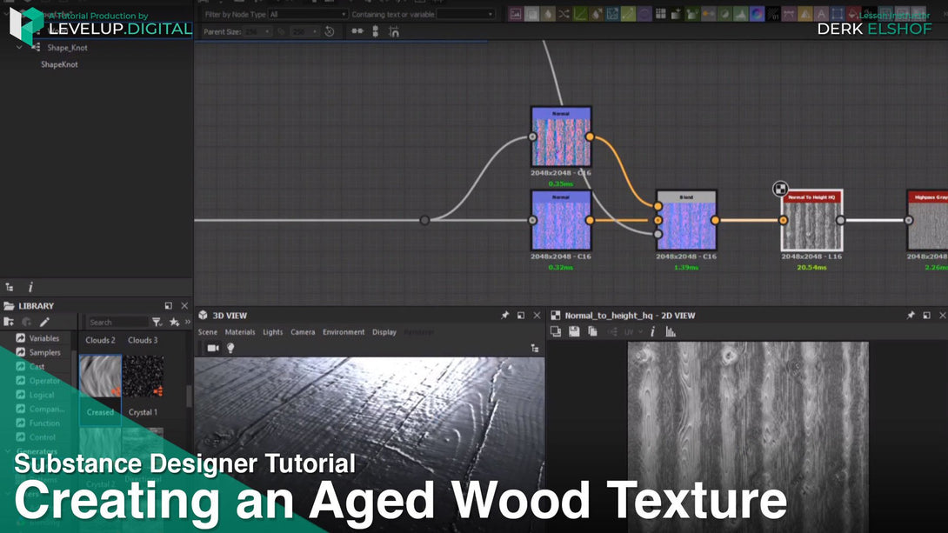Click the light bulb icon in 3D View
Image resolution: width=948 pixels, height=533 pixels.
230,348
